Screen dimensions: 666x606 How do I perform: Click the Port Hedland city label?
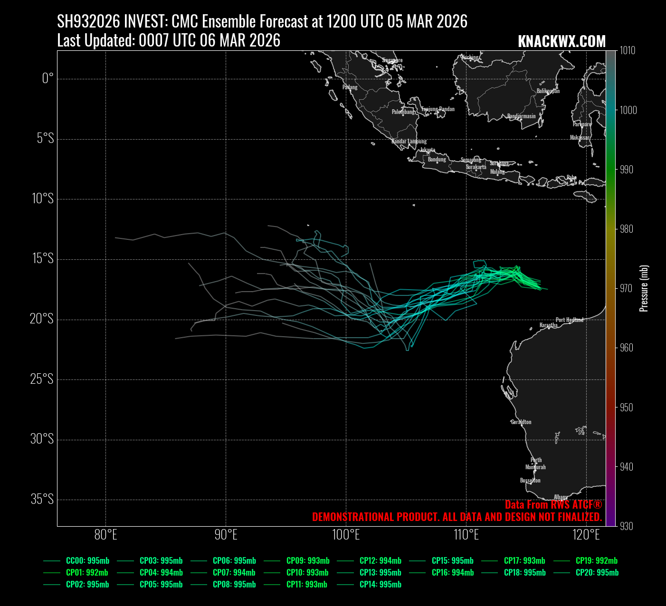click(x=569, y=320)
